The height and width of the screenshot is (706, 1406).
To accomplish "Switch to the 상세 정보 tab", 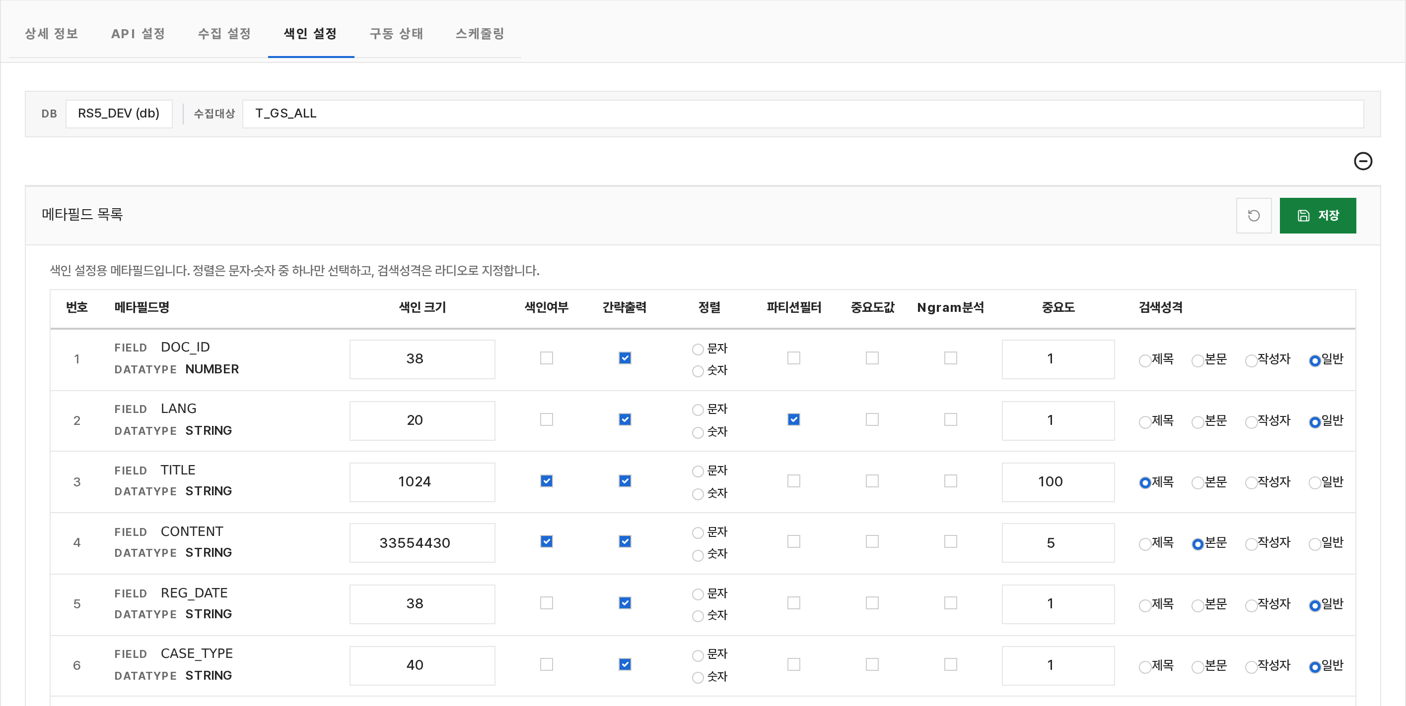I will click(51, 34).
